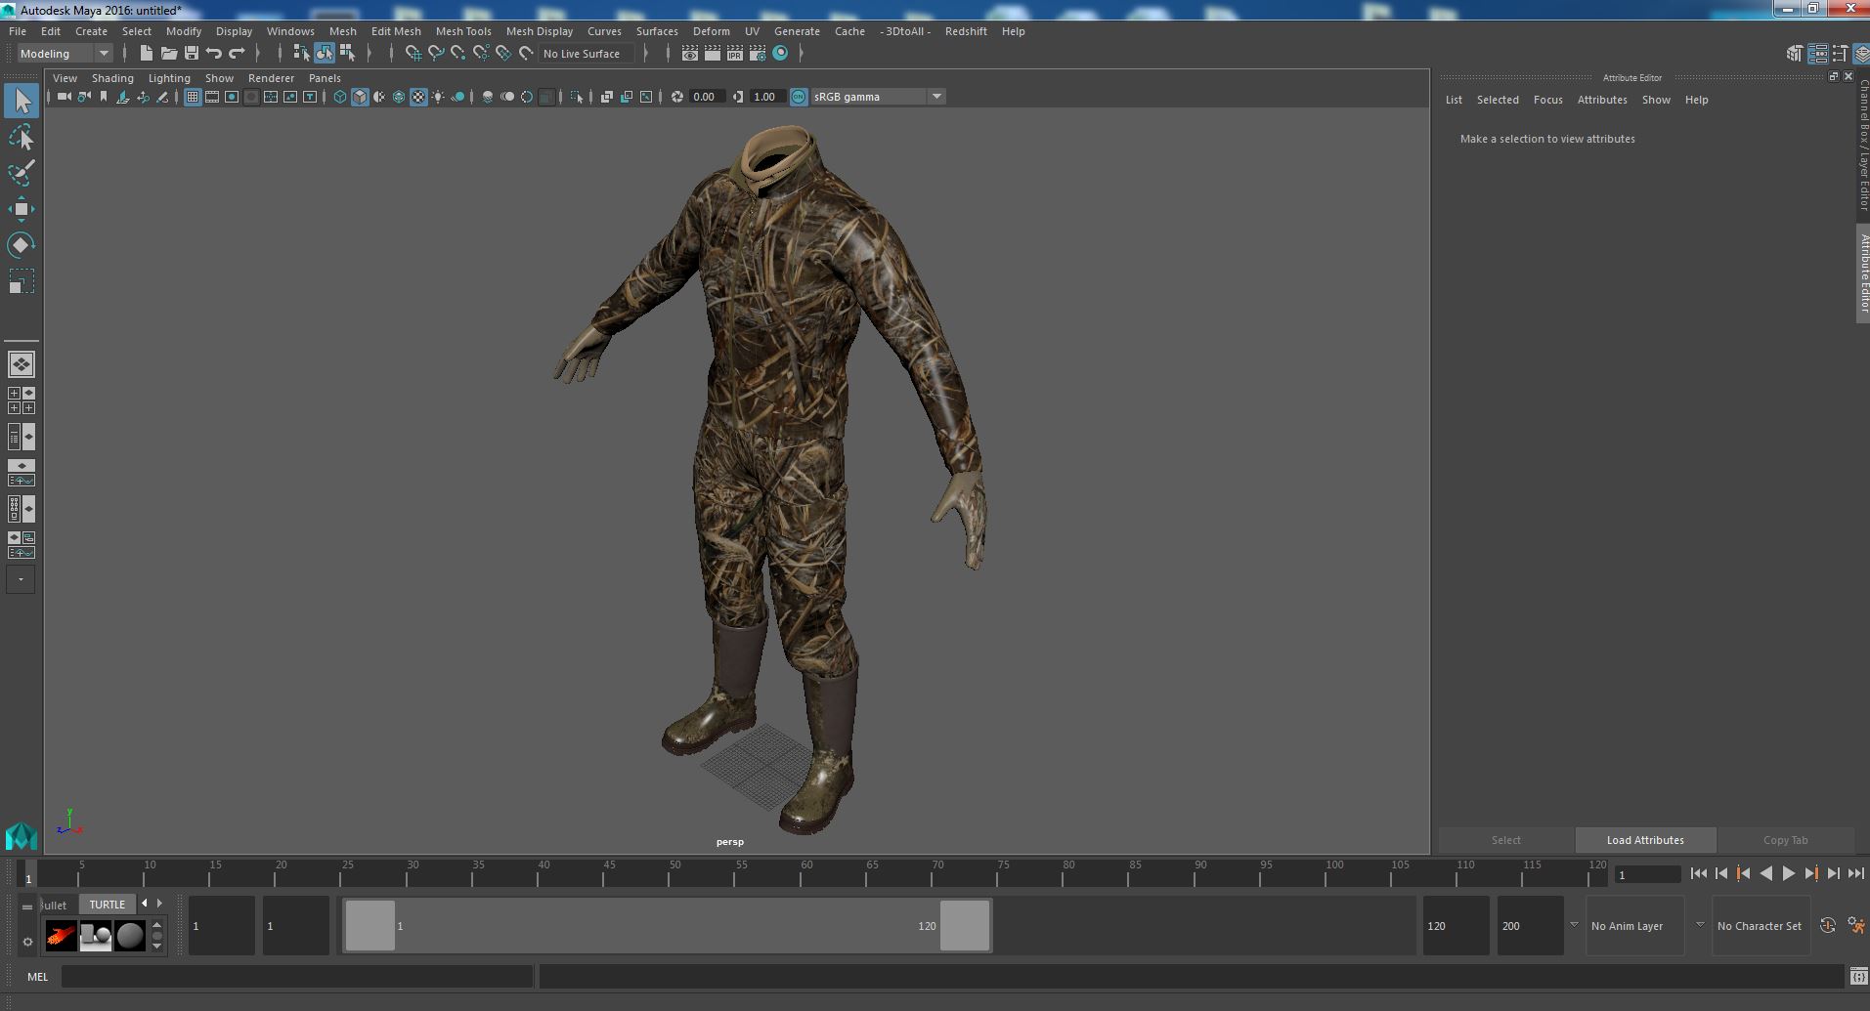Open the IPR render icon
This screenshot has height=1011, width=1870.
[x=734, y=54]
